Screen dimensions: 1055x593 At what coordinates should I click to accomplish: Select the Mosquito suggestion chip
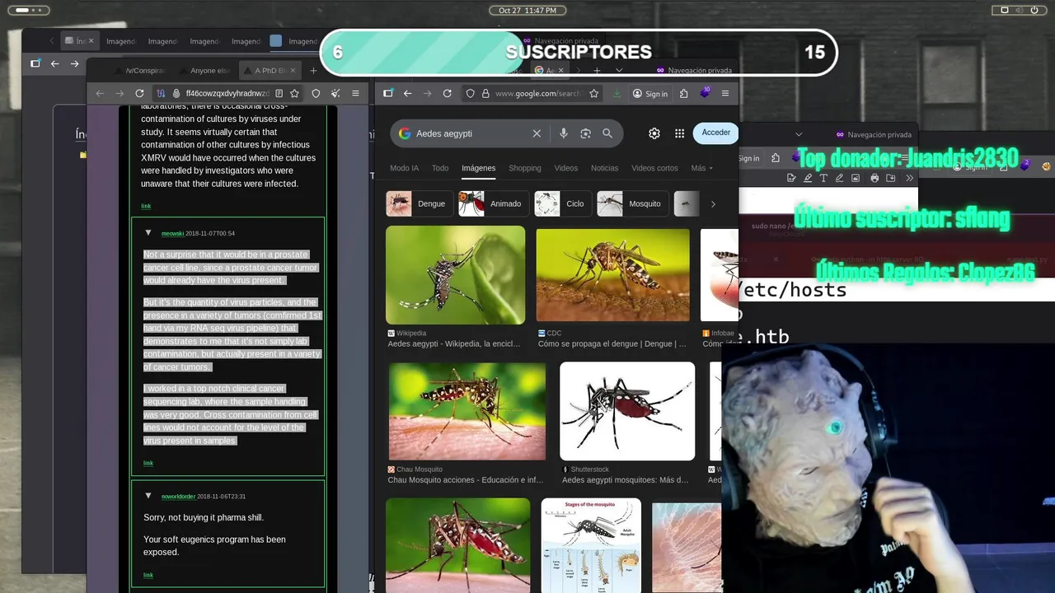pyautogui.click(x=632, y=203)
